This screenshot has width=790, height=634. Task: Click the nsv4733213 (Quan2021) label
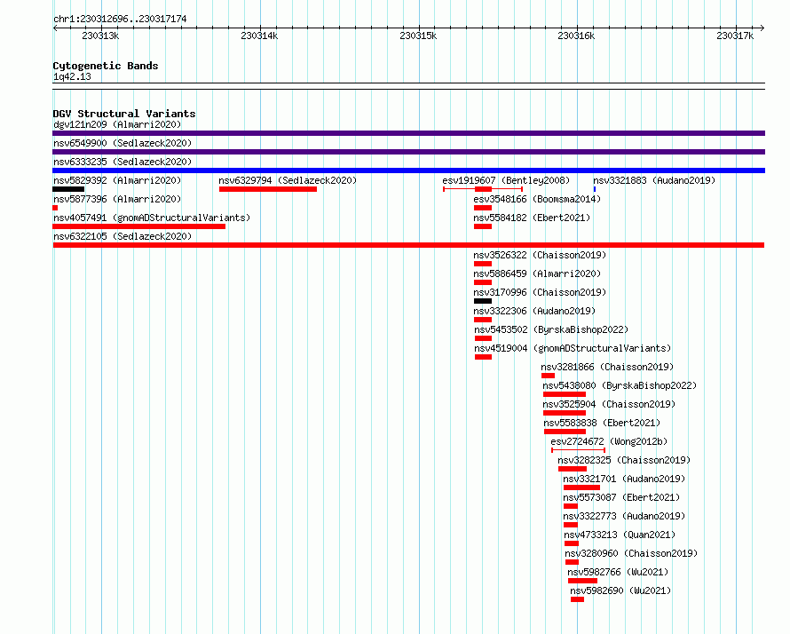pos(620,535)
